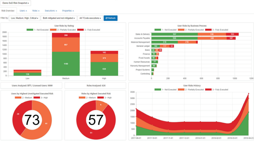Switch to the Risk Overview tab
The height and width of the screenshot is (143, 254).
tap(8, 11)
